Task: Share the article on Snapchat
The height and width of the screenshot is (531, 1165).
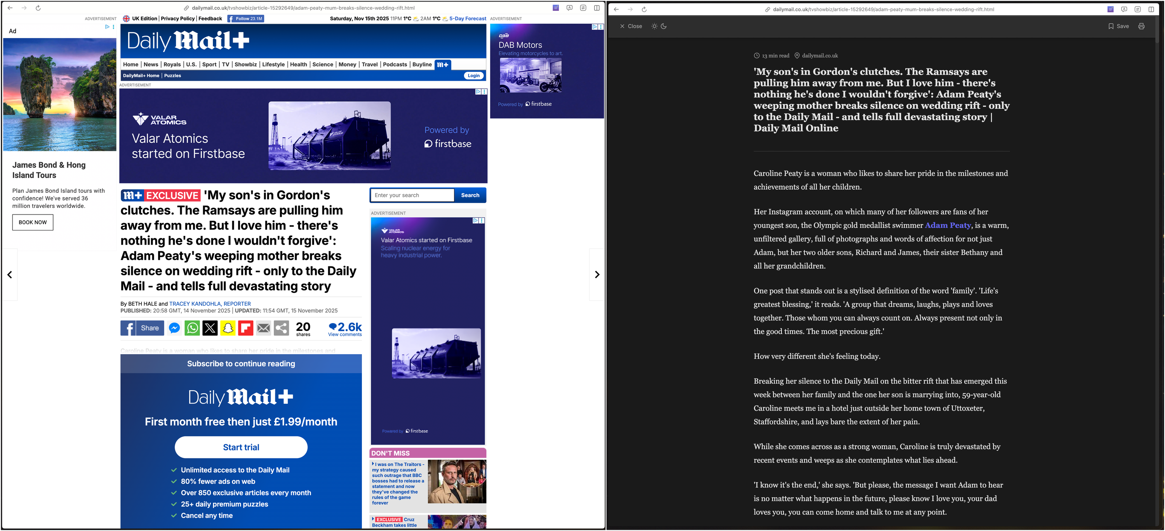Action: [228, 328]
